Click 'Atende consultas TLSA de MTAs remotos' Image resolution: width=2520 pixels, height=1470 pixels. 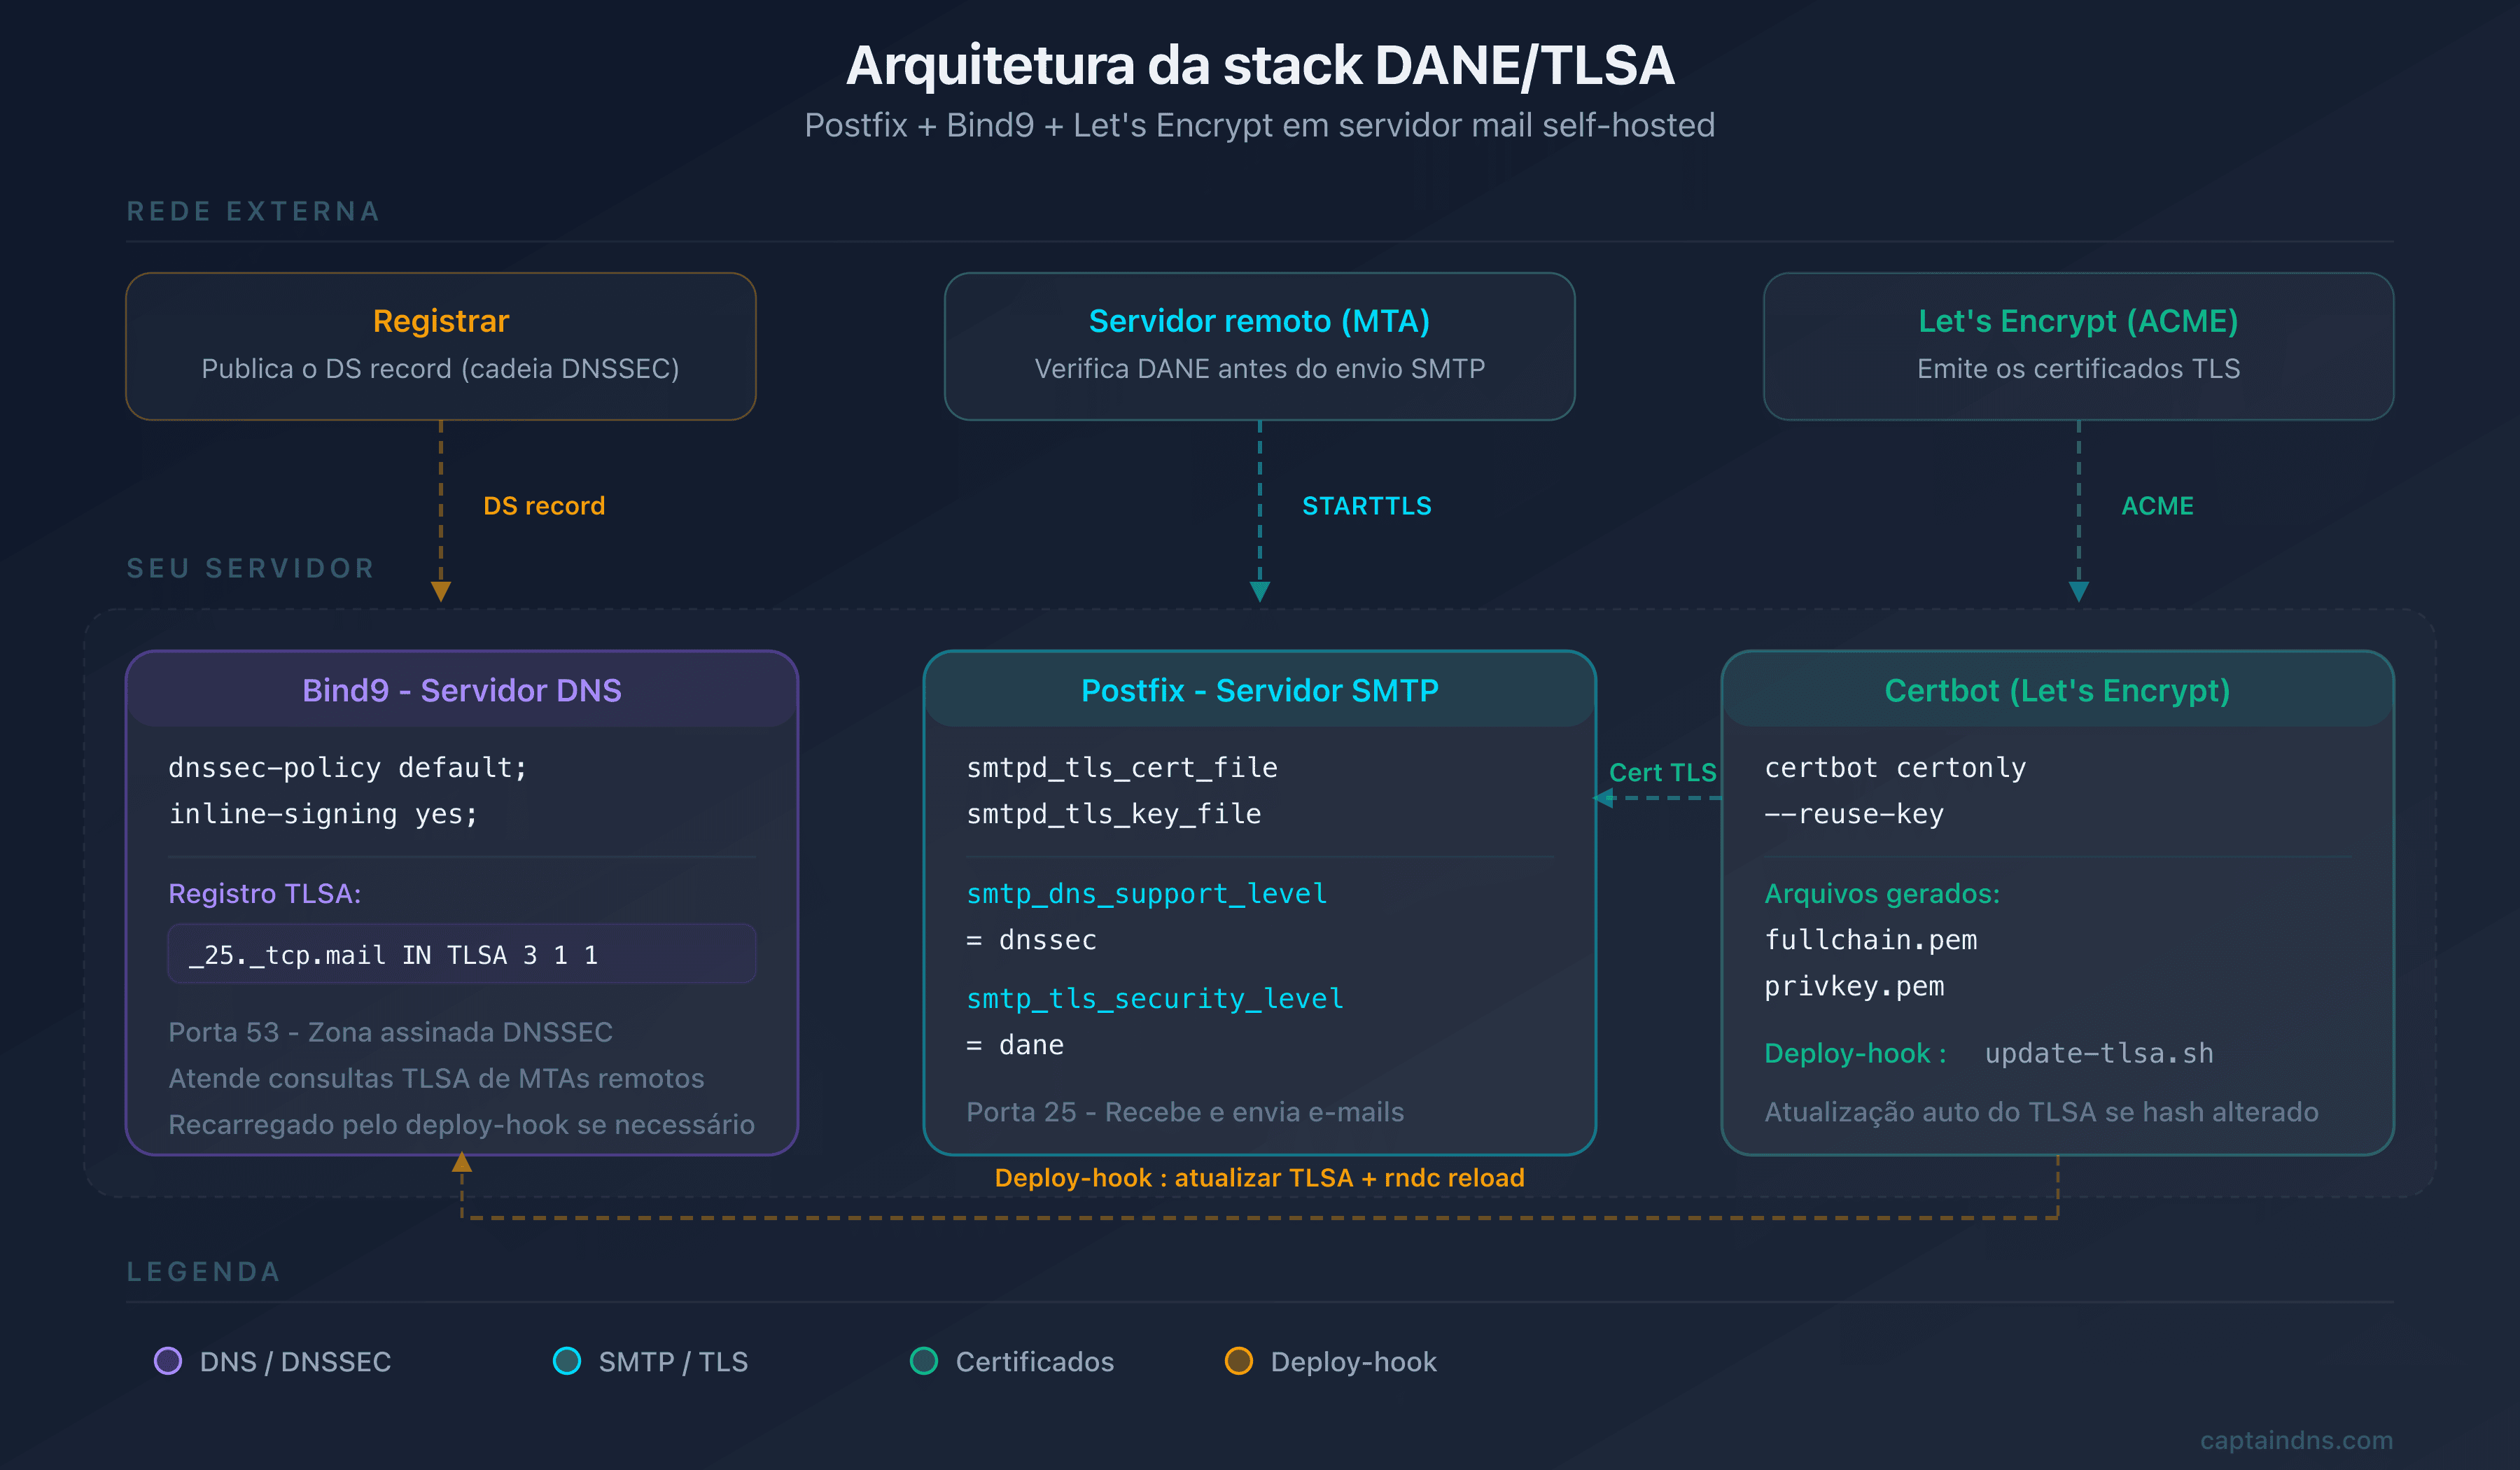436,1078
